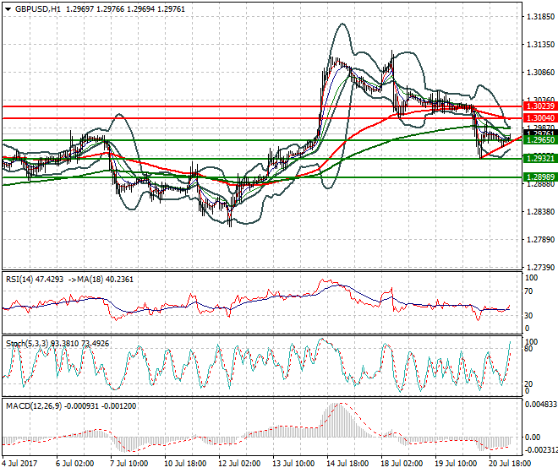Viewport: 558px width, 473px height.
Task: Open the chart menu triangle beside GBPUSD,H1
Action: coord(8,9)
